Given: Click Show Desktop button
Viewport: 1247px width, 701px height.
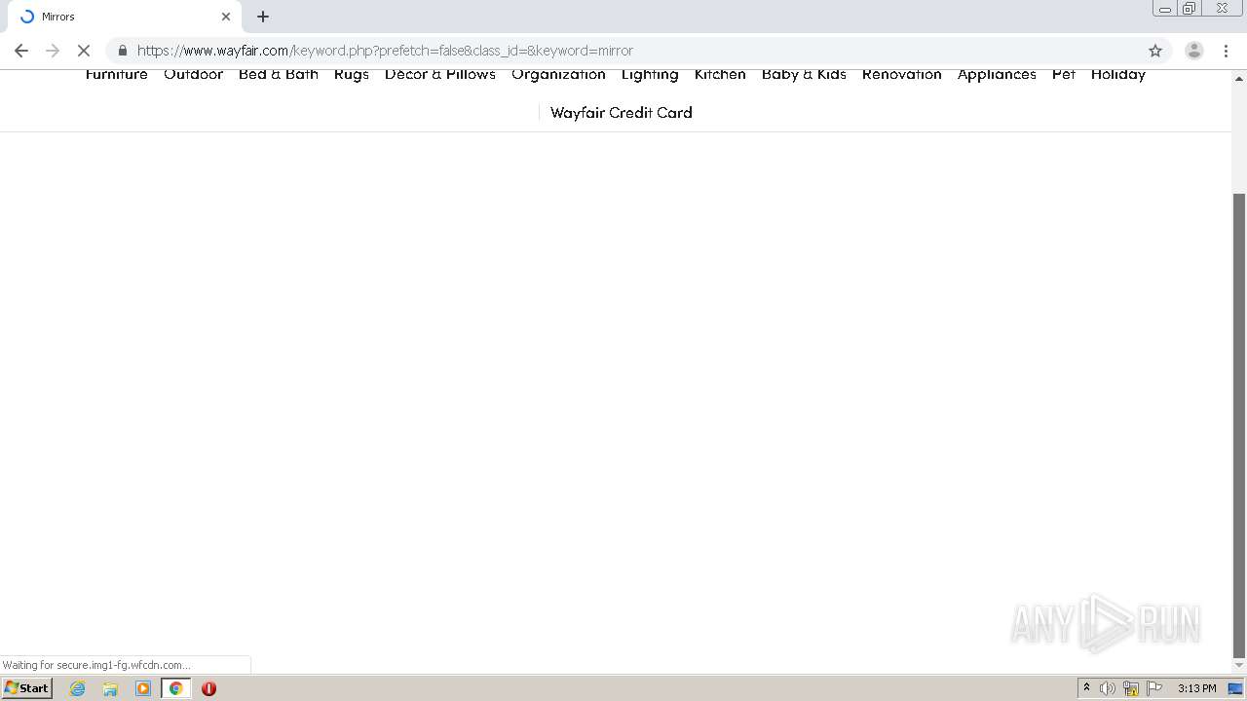Looking at the screenshot, I should click(x=1235, y=688).
